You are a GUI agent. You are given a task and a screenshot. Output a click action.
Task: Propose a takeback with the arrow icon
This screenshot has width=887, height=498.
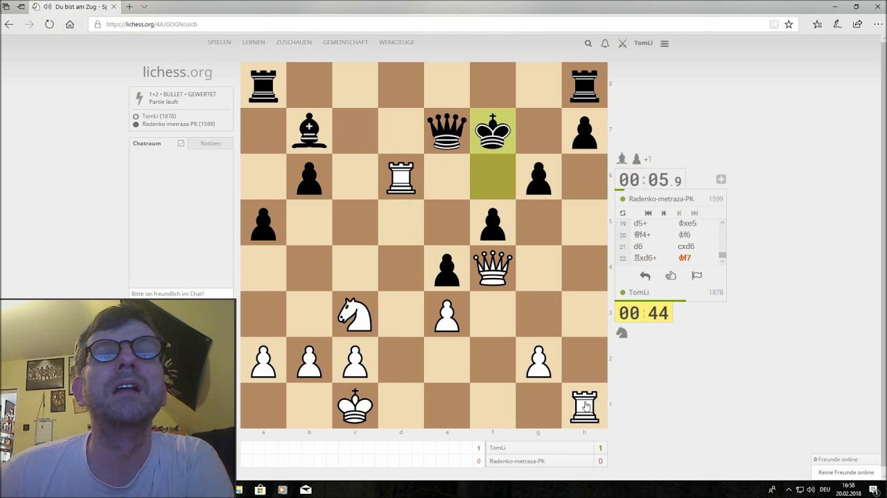click(x=645, y=275)
